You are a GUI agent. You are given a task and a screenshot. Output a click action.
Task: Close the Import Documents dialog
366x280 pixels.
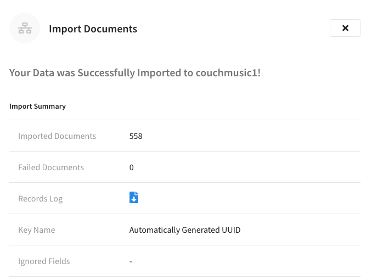(345, 28)
